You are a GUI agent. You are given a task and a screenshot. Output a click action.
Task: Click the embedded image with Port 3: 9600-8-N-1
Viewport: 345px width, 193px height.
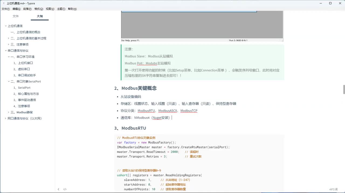(202, 26)
